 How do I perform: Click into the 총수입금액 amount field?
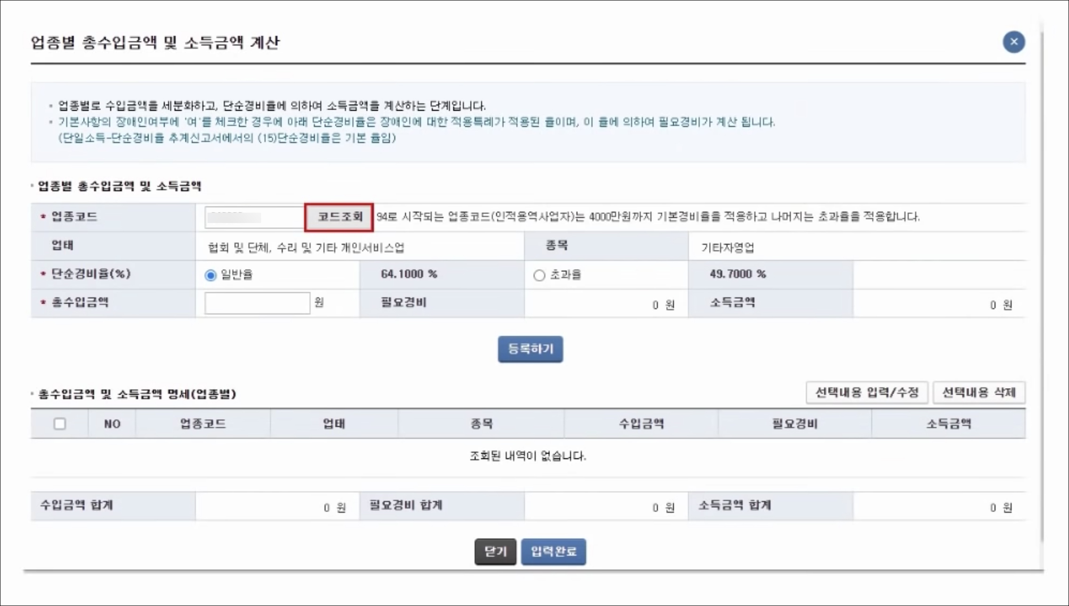coord(257,303)
